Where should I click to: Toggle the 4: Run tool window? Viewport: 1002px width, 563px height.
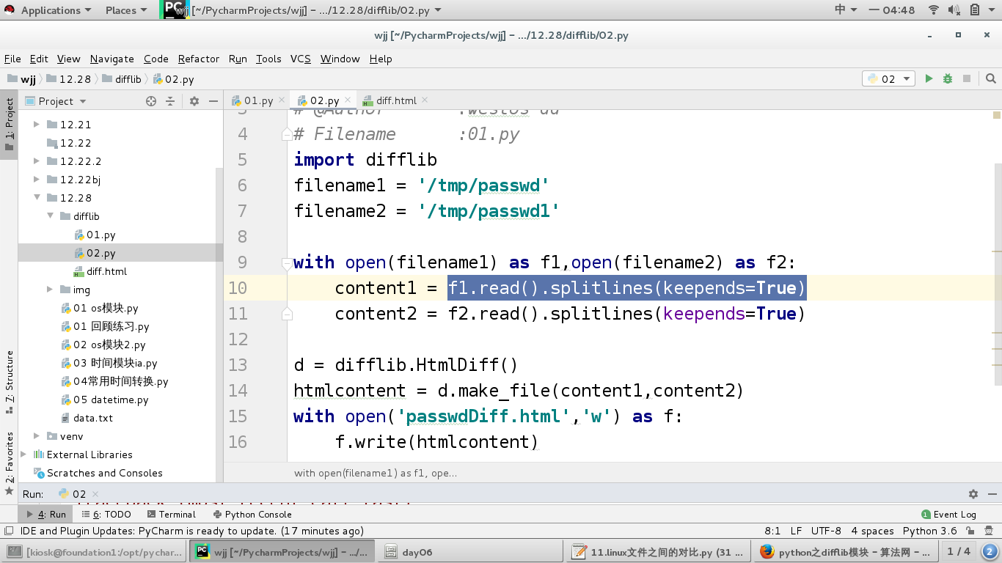click(x=46, y=514)
